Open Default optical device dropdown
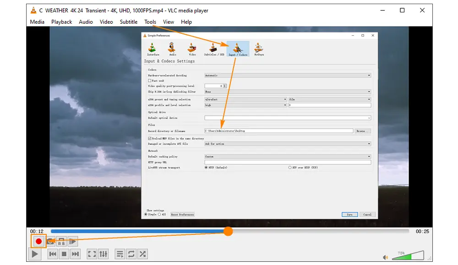458x265 pixels. click(288, 118)
